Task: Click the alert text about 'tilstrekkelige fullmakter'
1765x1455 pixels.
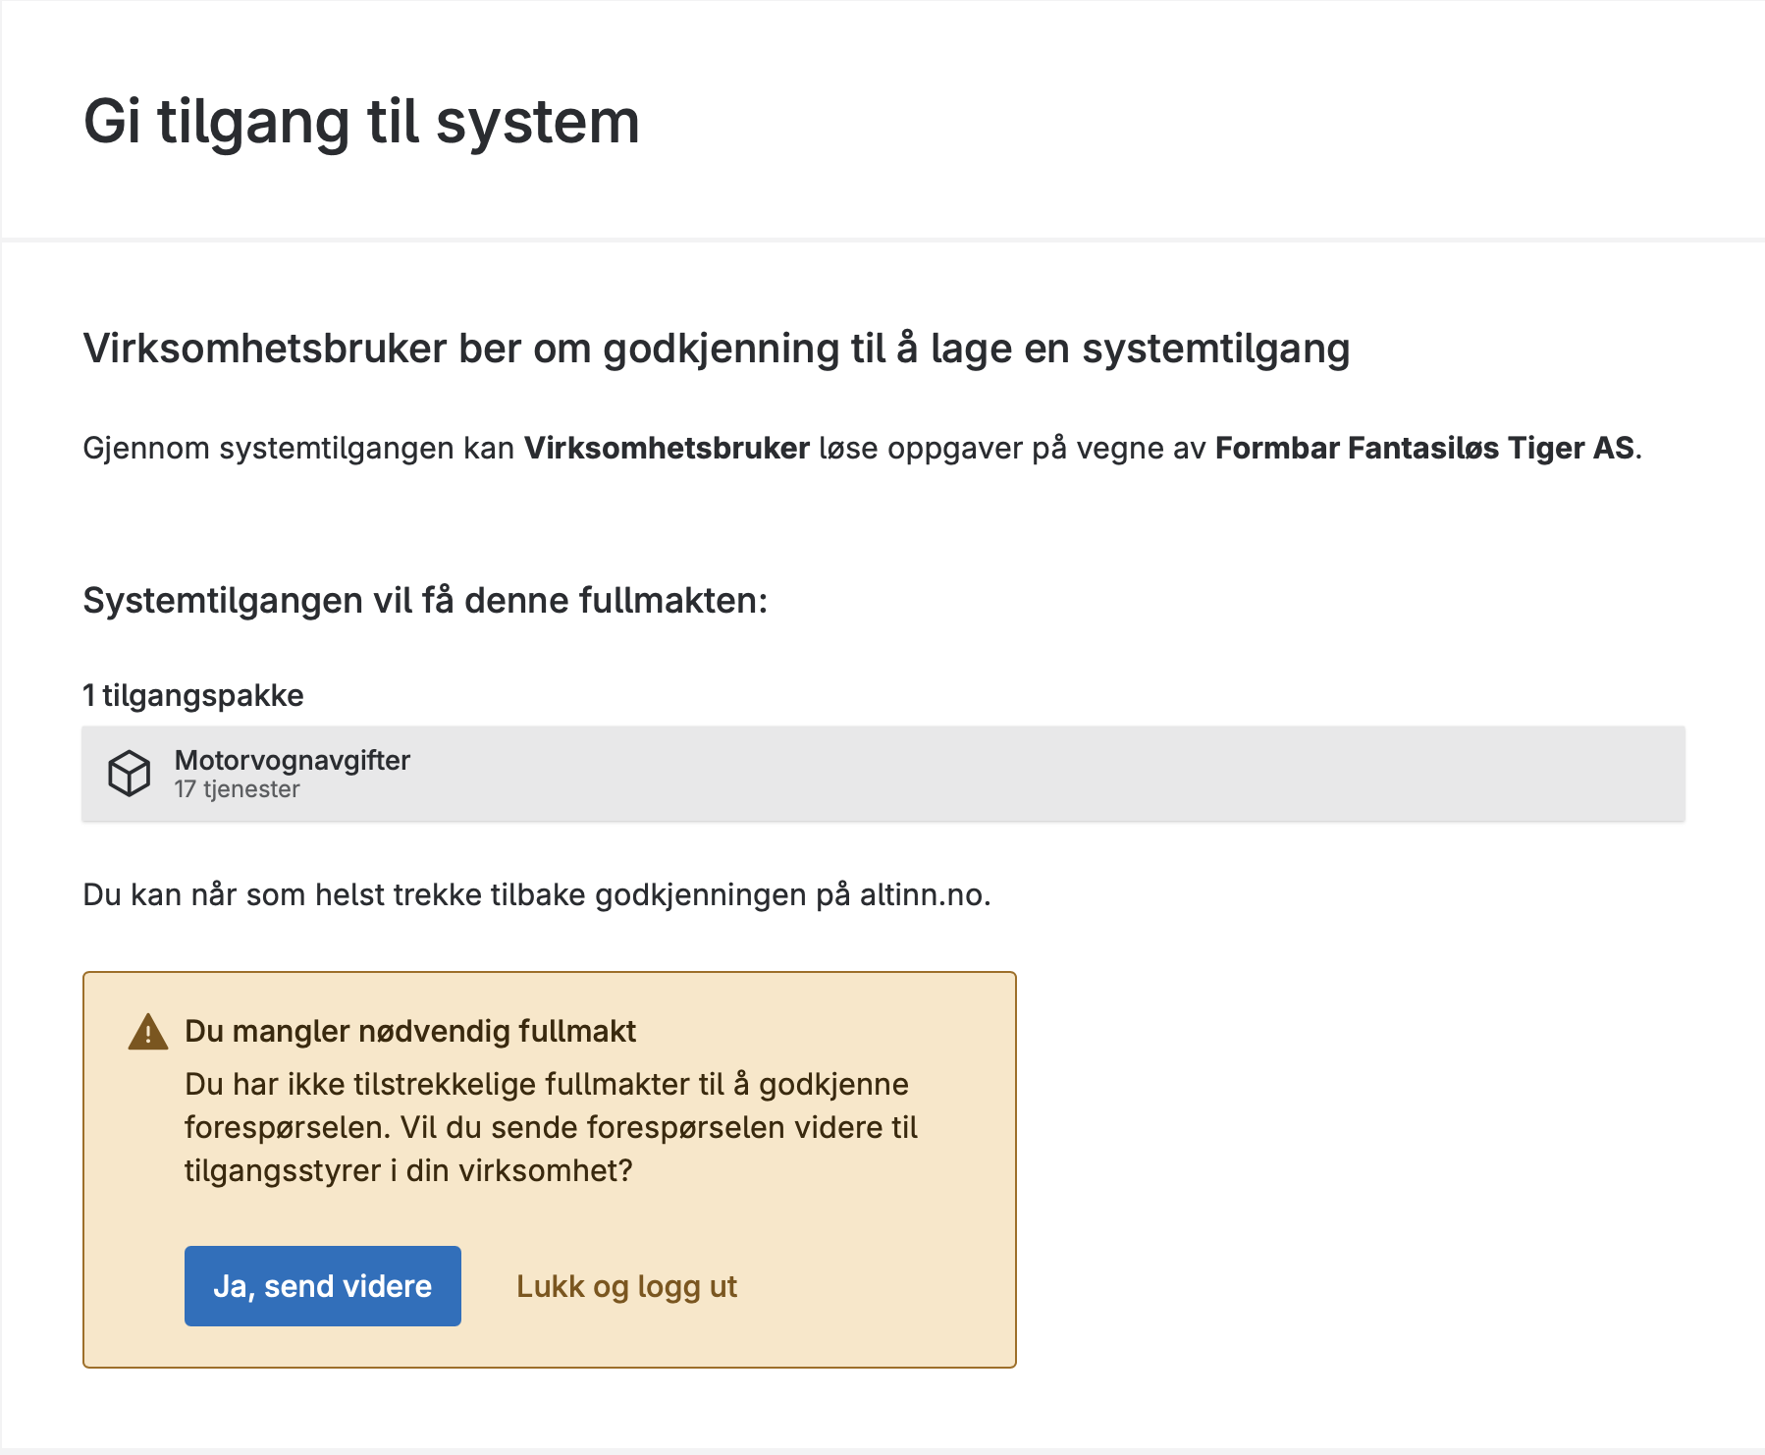Action: pyautogui.click(x=546, y=1084)
